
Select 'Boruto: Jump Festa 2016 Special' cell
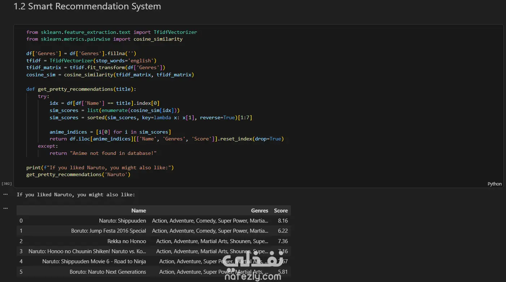pos(109,231)
